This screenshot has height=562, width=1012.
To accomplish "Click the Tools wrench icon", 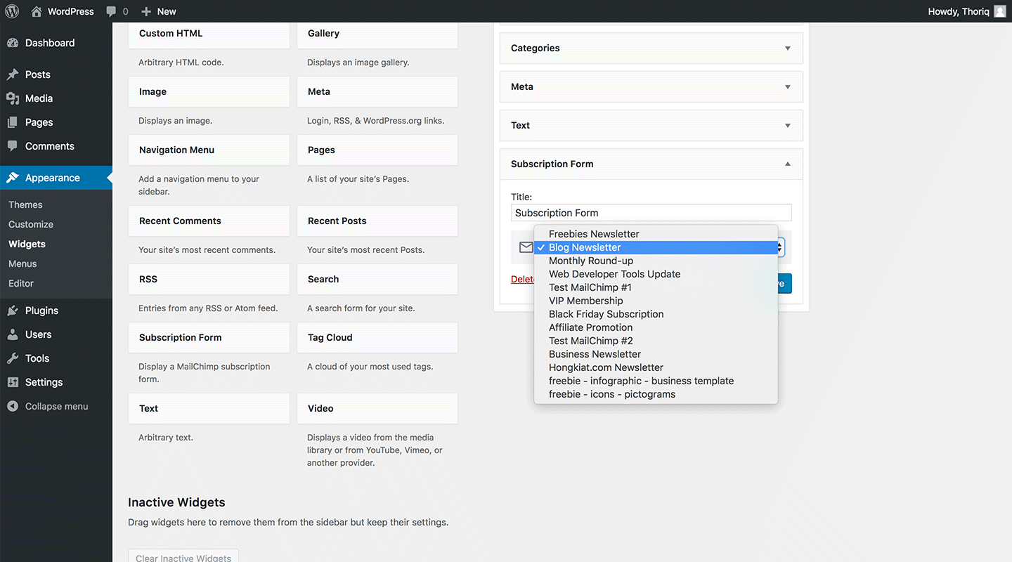I will [x=13, y=358].
